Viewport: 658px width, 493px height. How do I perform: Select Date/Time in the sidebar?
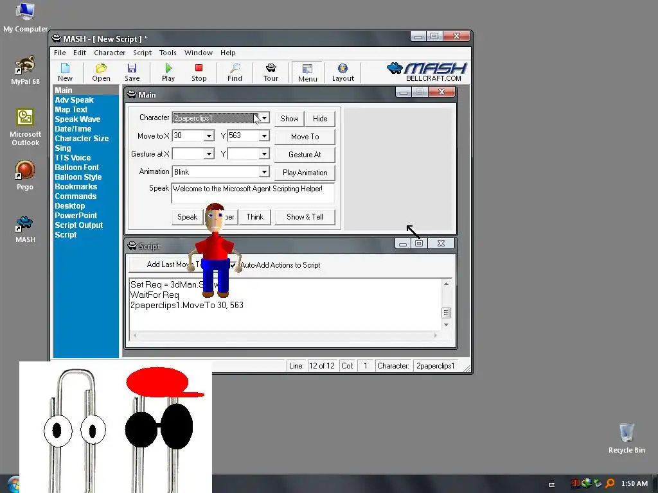click(73, 128)
